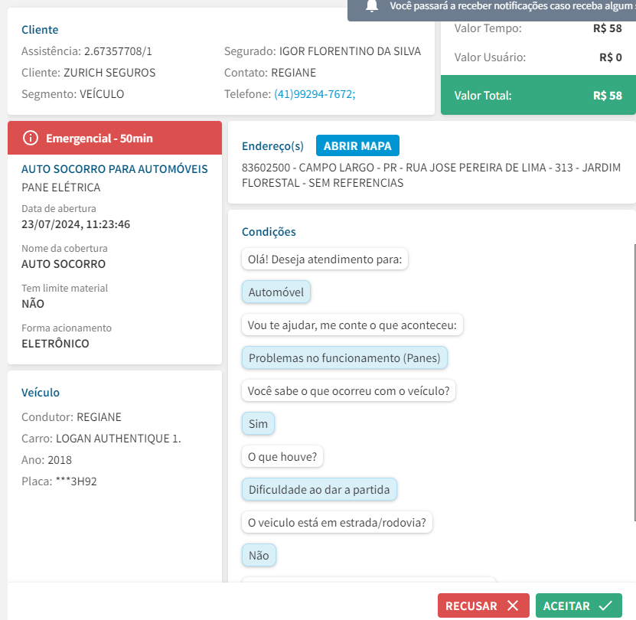Click the ELETRÔNICO activation value
Screen dimensions: 636x620
point(55,344)
